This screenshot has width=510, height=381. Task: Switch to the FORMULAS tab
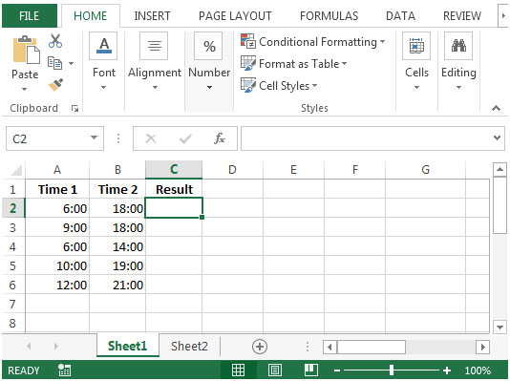[329, 15]
